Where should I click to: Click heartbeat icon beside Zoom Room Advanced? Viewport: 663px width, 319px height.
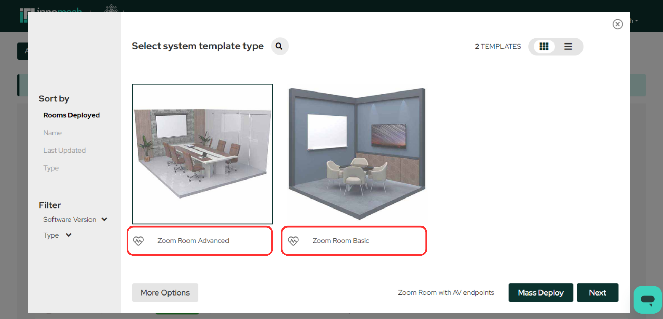click(x=138, y=241)
